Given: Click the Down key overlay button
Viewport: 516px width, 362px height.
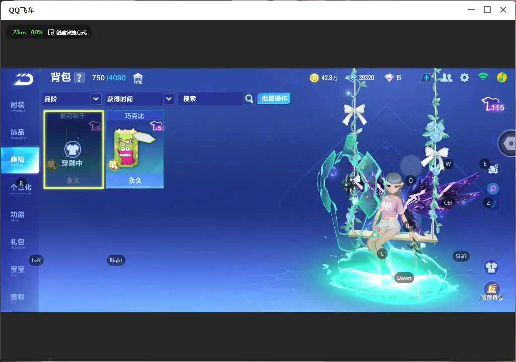Looking at the screenshot, I should click(404, 278).
